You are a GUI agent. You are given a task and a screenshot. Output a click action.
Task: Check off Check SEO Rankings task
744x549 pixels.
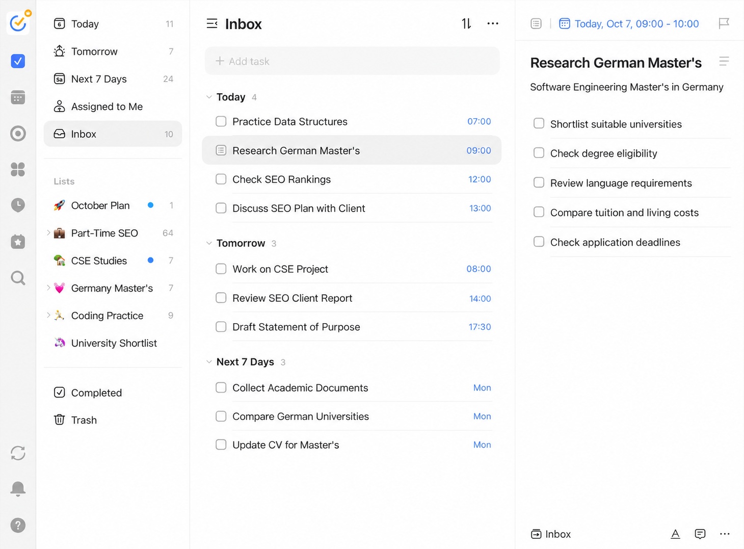point(221,179)
